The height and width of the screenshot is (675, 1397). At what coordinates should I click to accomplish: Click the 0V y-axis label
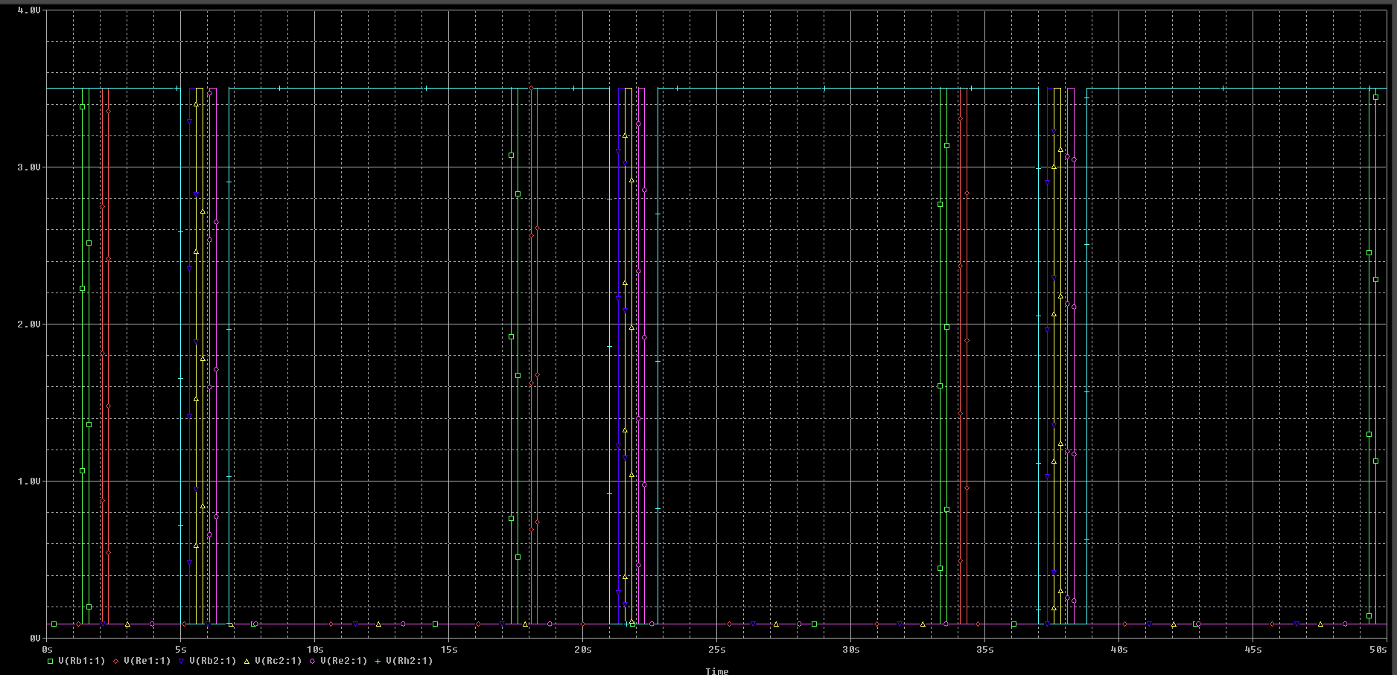tap(35, 639)
